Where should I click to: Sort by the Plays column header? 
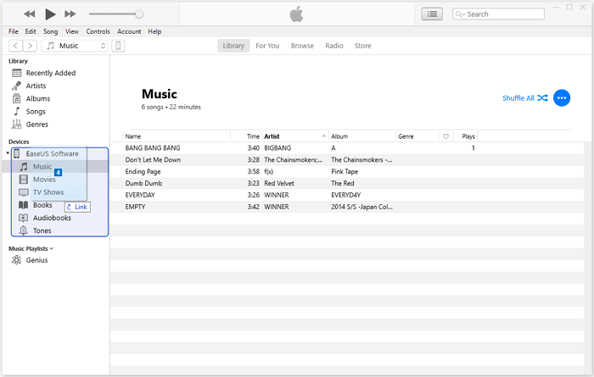tap(466, 136)
